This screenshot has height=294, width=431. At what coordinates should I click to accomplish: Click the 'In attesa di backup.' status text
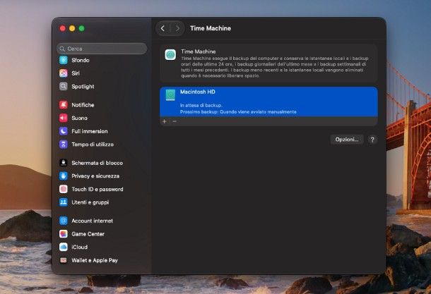(201, 105)
